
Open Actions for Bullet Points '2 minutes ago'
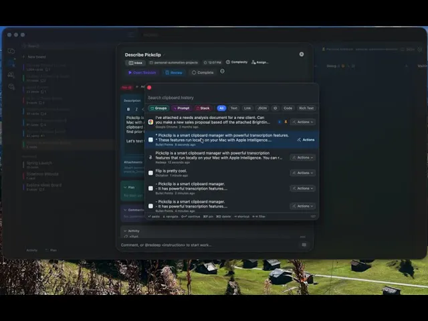coord(303,189)
